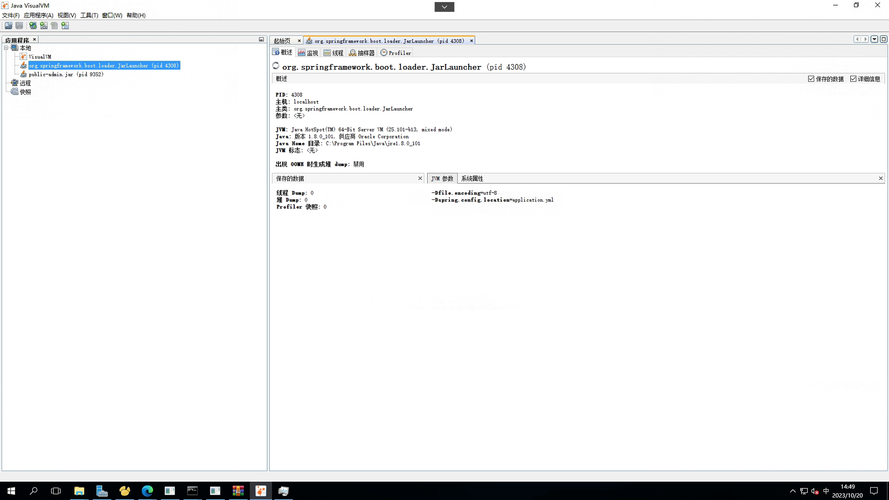Switch to the 起始页 tab
Viewport: 889px width, 500px height.
(282, 41)
